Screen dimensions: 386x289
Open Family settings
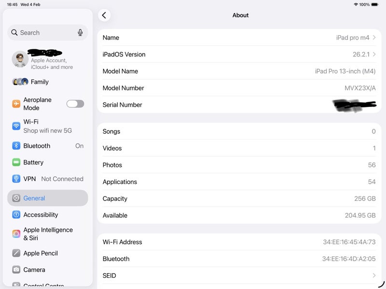tap(34, 82)
